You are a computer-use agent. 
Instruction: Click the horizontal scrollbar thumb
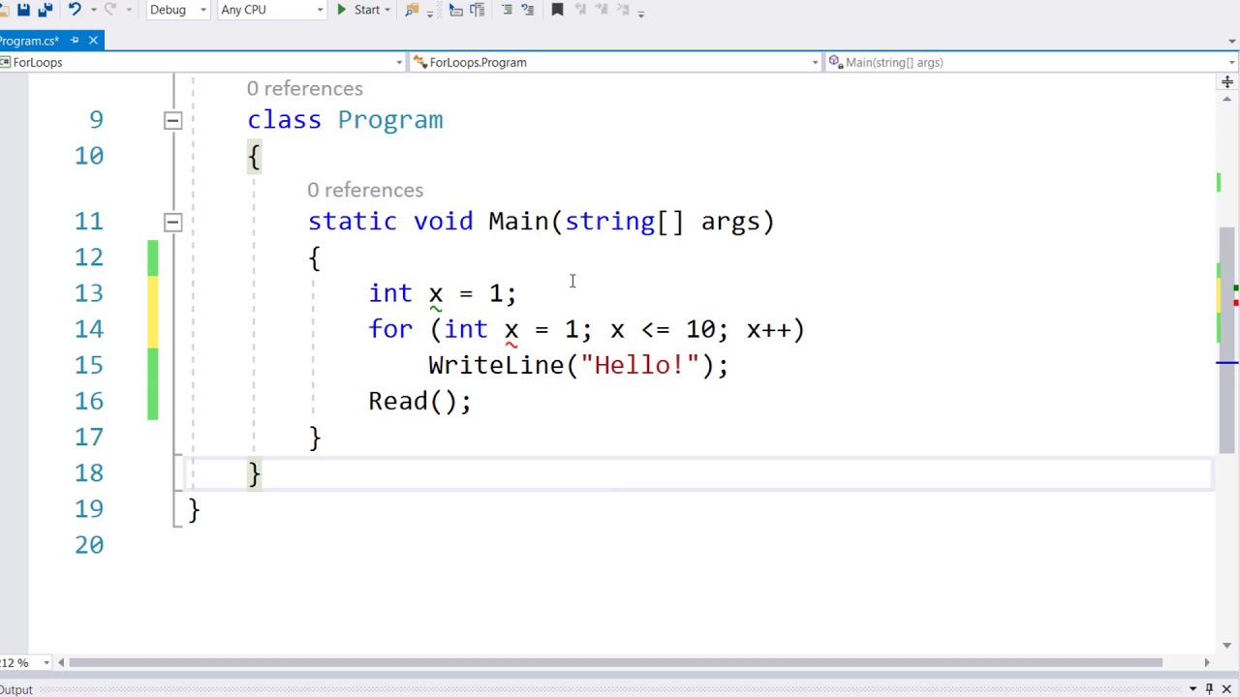615,663
